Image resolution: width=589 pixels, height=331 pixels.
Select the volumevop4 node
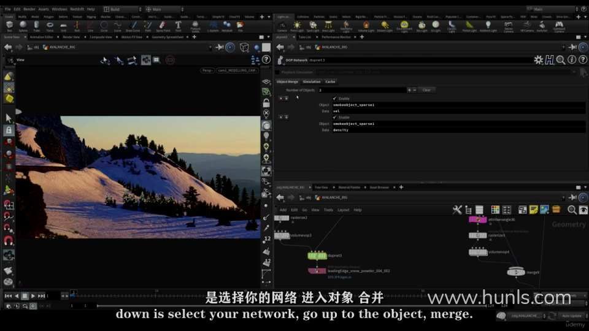coord(478,252)
